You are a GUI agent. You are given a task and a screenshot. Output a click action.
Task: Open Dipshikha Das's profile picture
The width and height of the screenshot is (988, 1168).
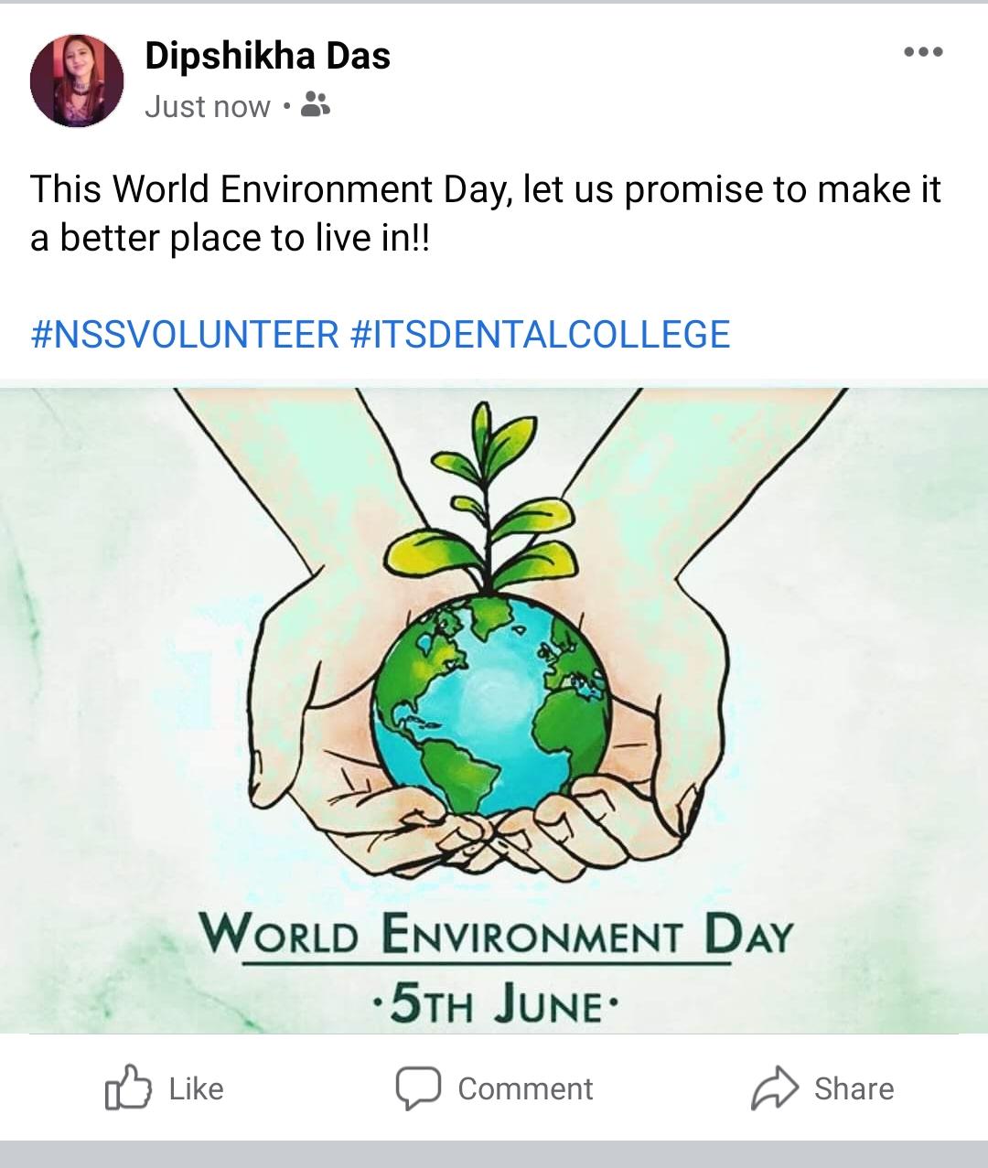click(x=77, y=80)
